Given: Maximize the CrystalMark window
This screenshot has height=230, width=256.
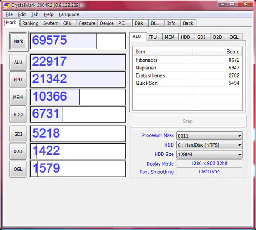Looking at the screenshot, I should [233, 3].
